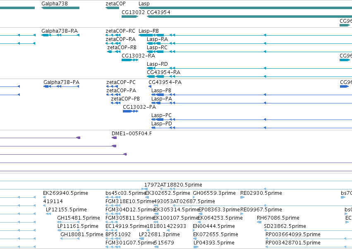Select transcript zetaCOP-RC

coord(120,31)
